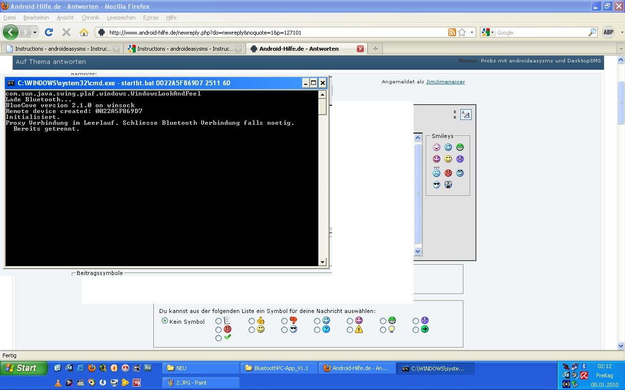Open the list-all-tabs dropdown

(x=621, y=49)
